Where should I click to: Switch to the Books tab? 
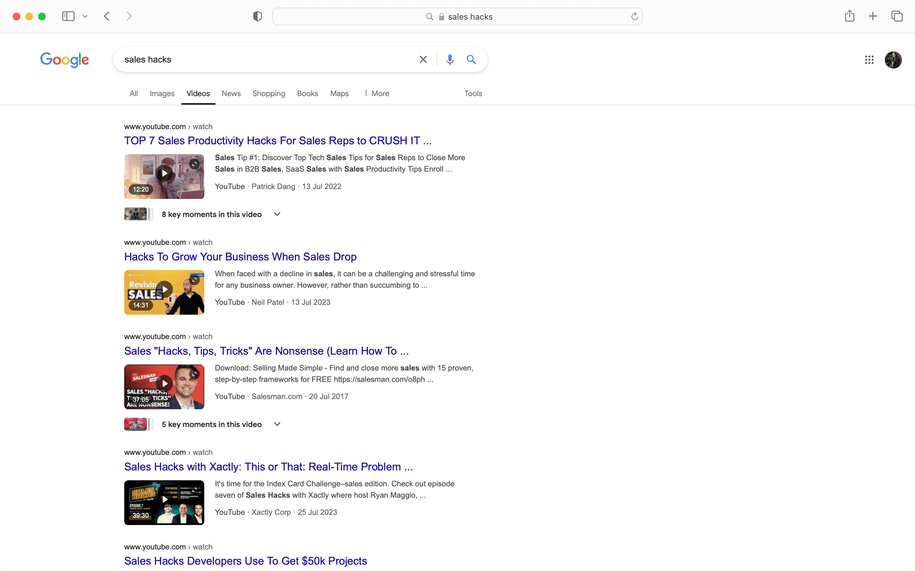pyautogui.click(x=308, y=93)
